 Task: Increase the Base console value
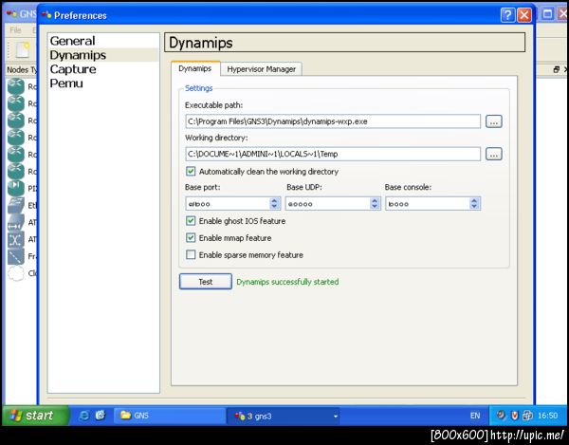474,200
